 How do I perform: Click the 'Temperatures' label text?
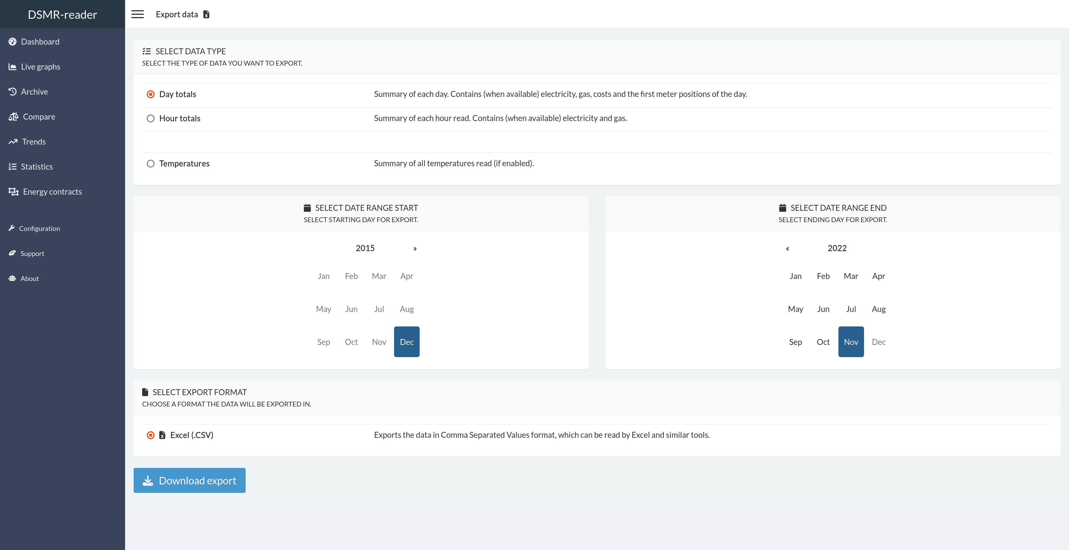pos(184,164)
